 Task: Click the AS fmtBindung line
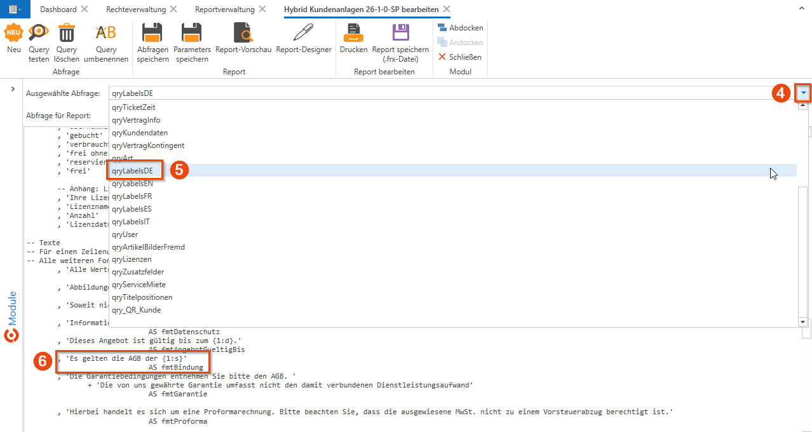point(175,367)
